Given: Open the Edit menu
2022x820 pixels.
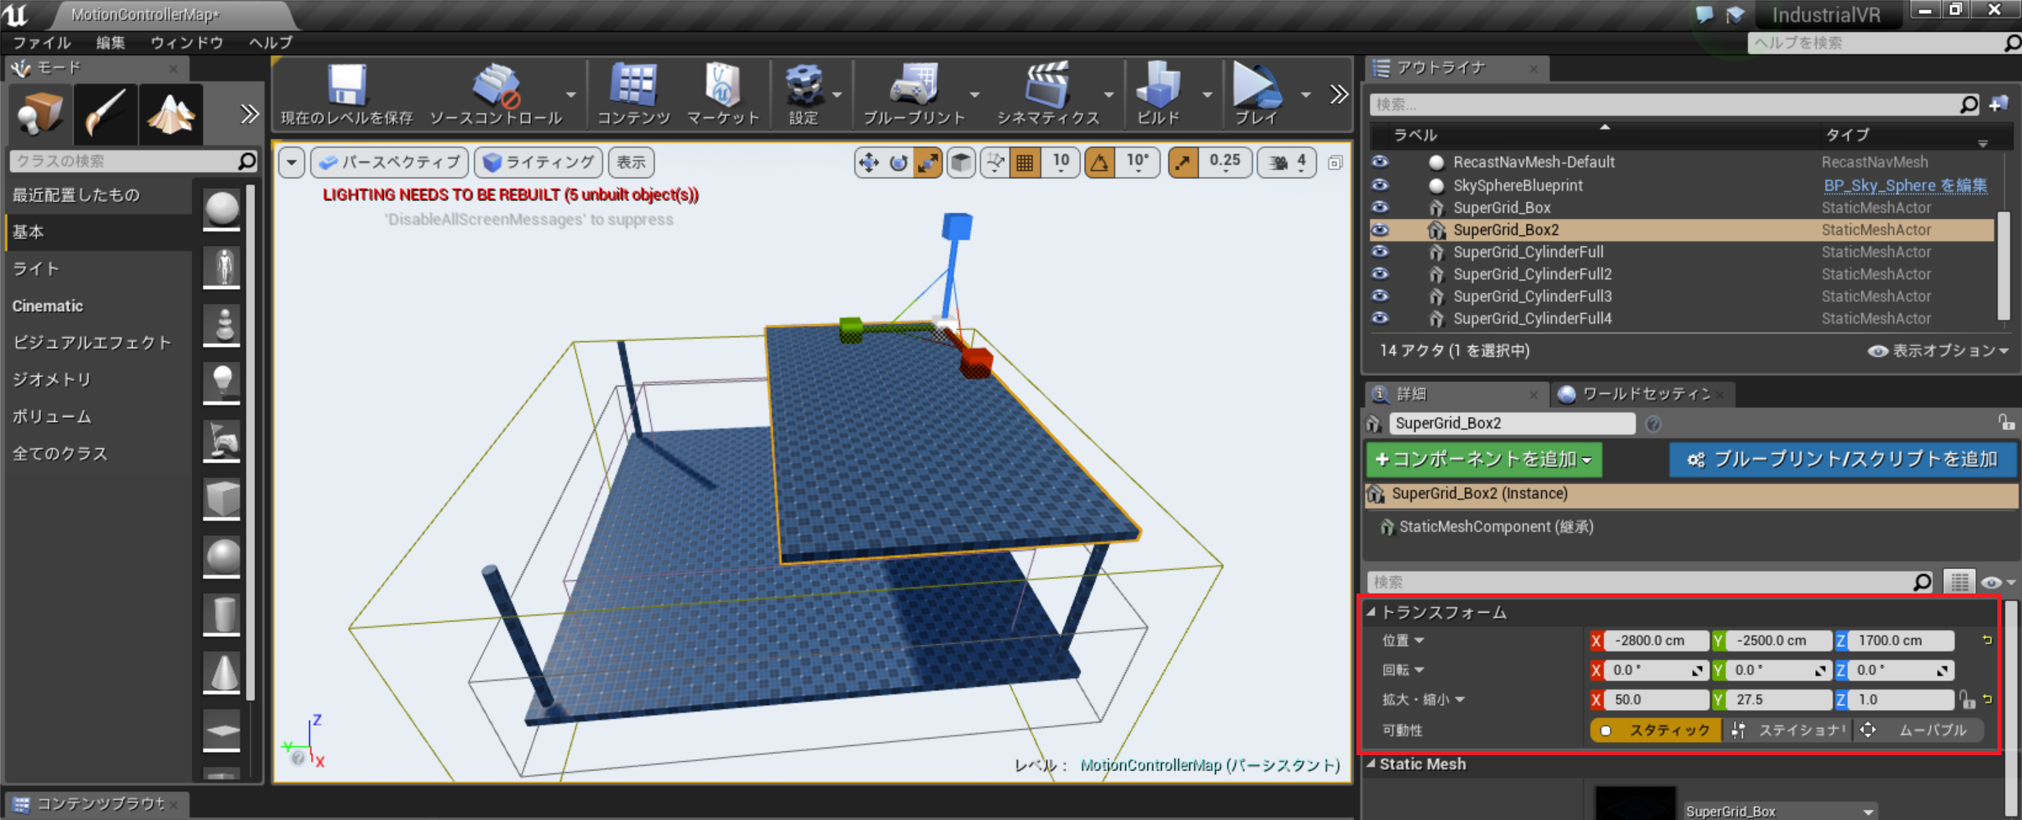Looking at the screenshot, I should [x=110, y=43].
